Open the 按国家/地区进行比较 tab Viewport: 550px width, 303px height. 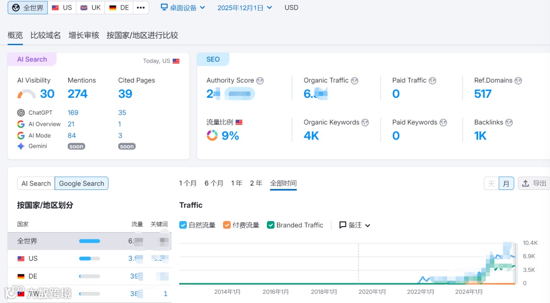143,36
